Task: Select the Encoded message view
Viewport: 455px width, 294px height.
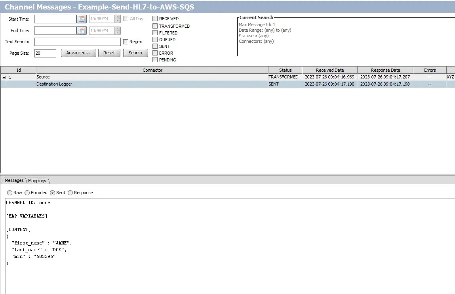Action: click(x=27, y=193)
